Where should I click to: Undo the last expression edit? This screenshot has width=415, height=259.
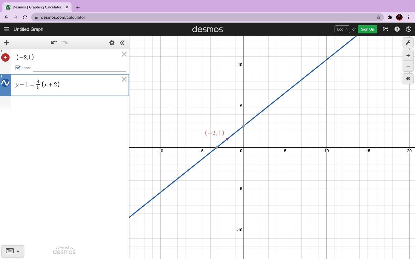(54, 43)
